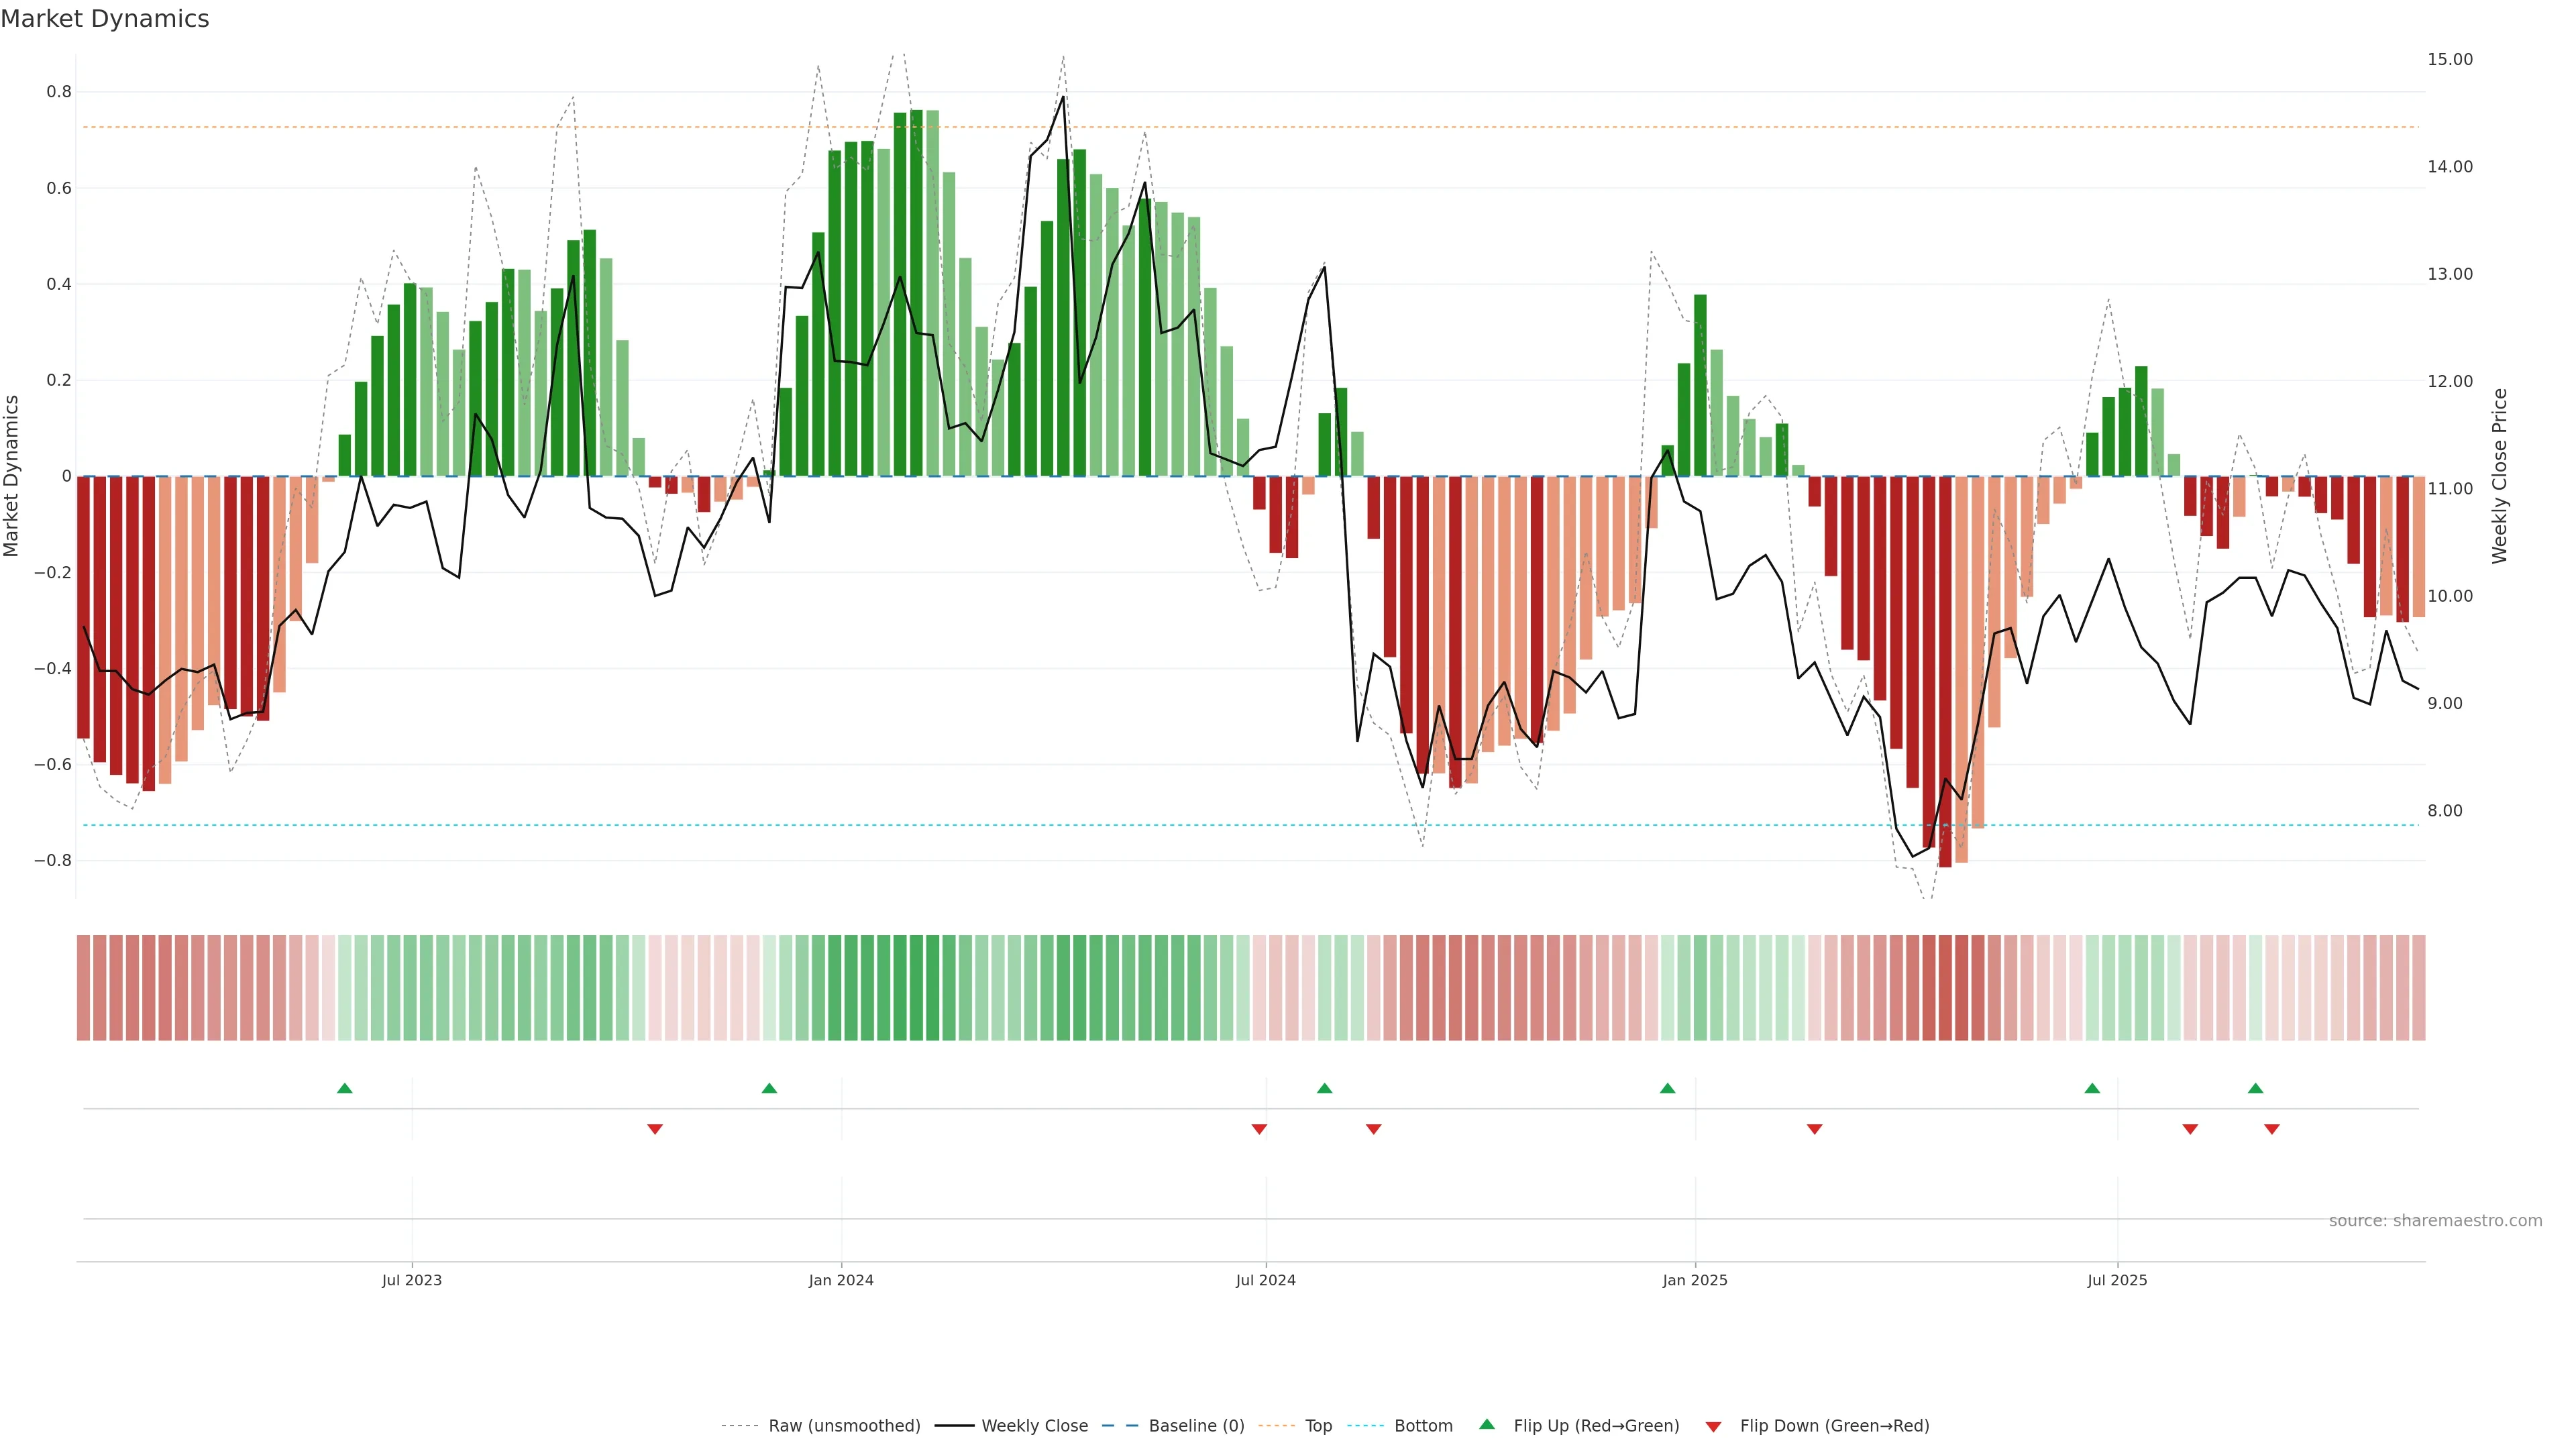Viewport: 2576px width, 1449px height.
Task: Toggle the Weekly Close legend entry
Action: (1034, 1426)
